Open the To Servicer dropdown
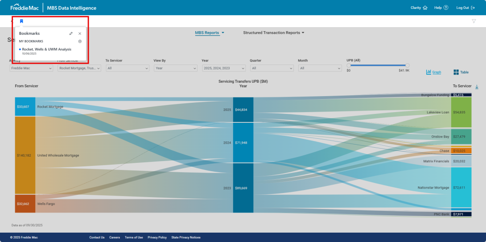Viewport: 486px width, 242px height. pos(127,68)
